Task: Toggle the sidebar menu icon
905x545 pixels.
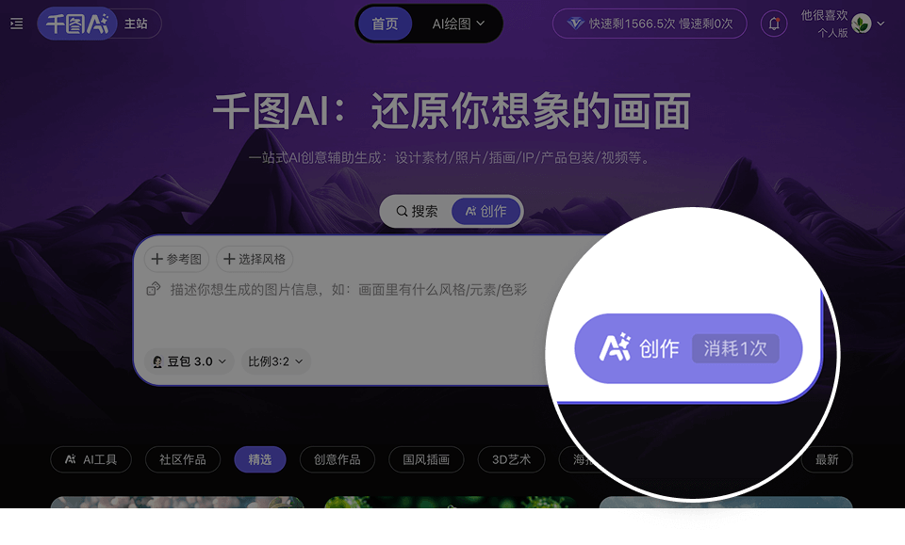Action: [x=17, y=24]
